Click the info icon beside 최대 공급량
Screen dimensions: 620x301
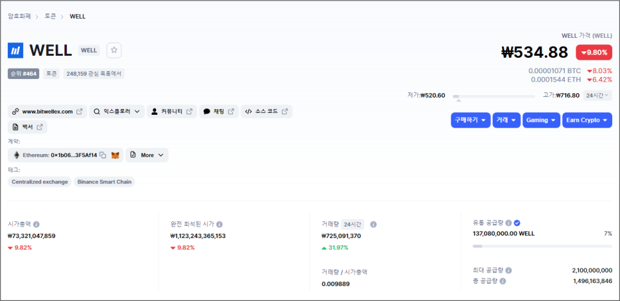tap(508, 271)
